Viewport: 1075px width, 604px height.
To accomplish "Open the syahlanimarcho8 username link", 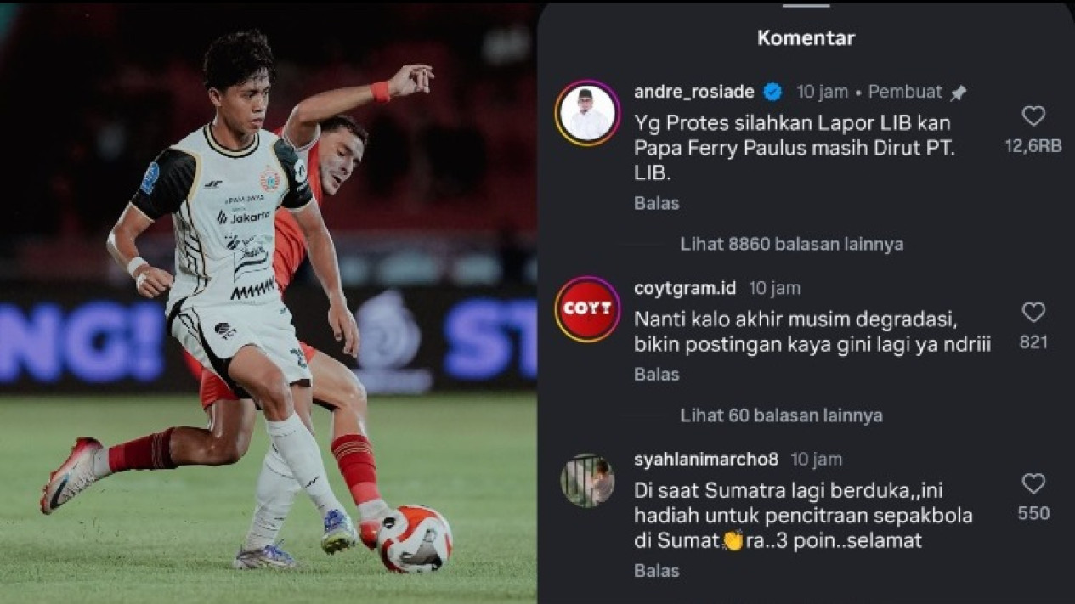I will (706, 460).
